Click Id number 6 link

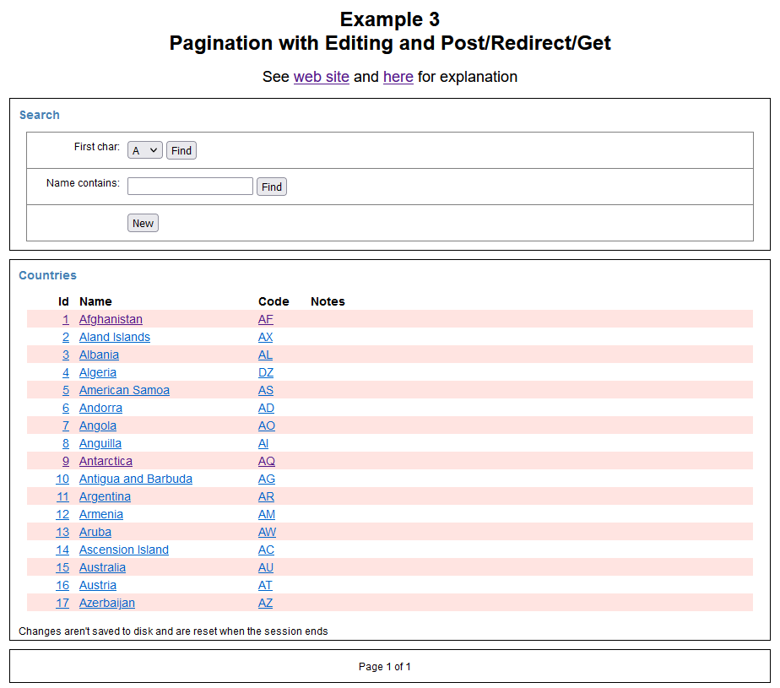[x=66, y=408]
